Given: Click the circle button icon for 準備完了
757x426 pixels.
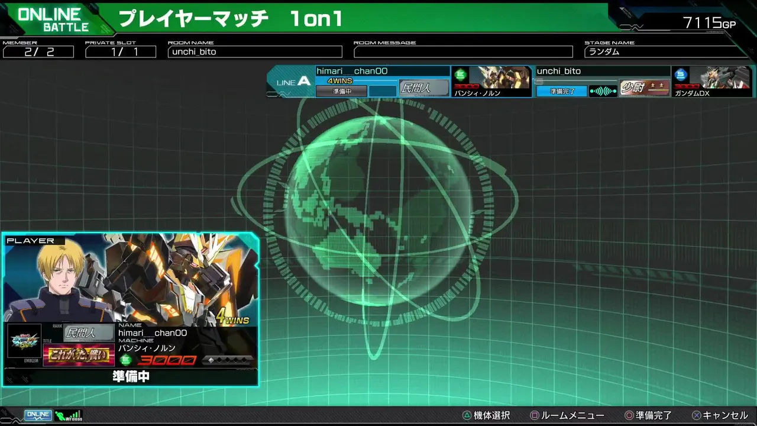Looking at the screenshot, I should 629,416.
